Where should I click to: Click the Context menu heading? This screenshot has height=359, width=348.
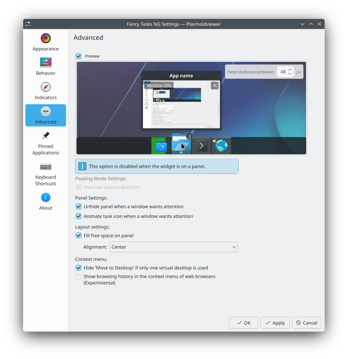pyautogui.click(x=91, y=259)
